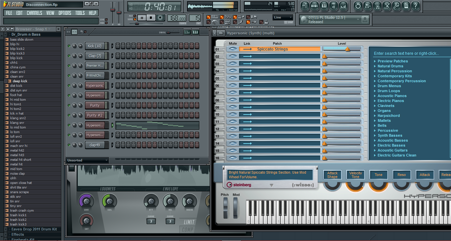Open the 'Unsorted' channel filter dropdown
Viewport: 451px width, 241px height.
click(87, 160)
